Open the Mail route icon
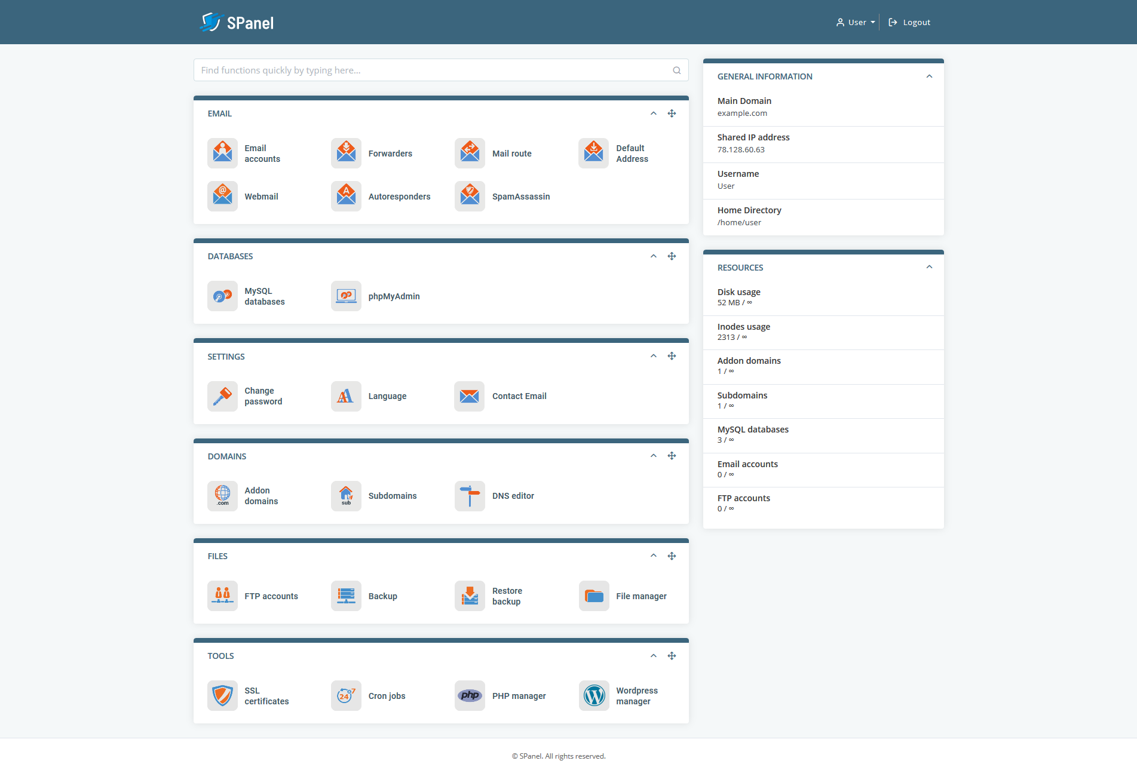This screenshot has width=1137, height=773. 470,154
